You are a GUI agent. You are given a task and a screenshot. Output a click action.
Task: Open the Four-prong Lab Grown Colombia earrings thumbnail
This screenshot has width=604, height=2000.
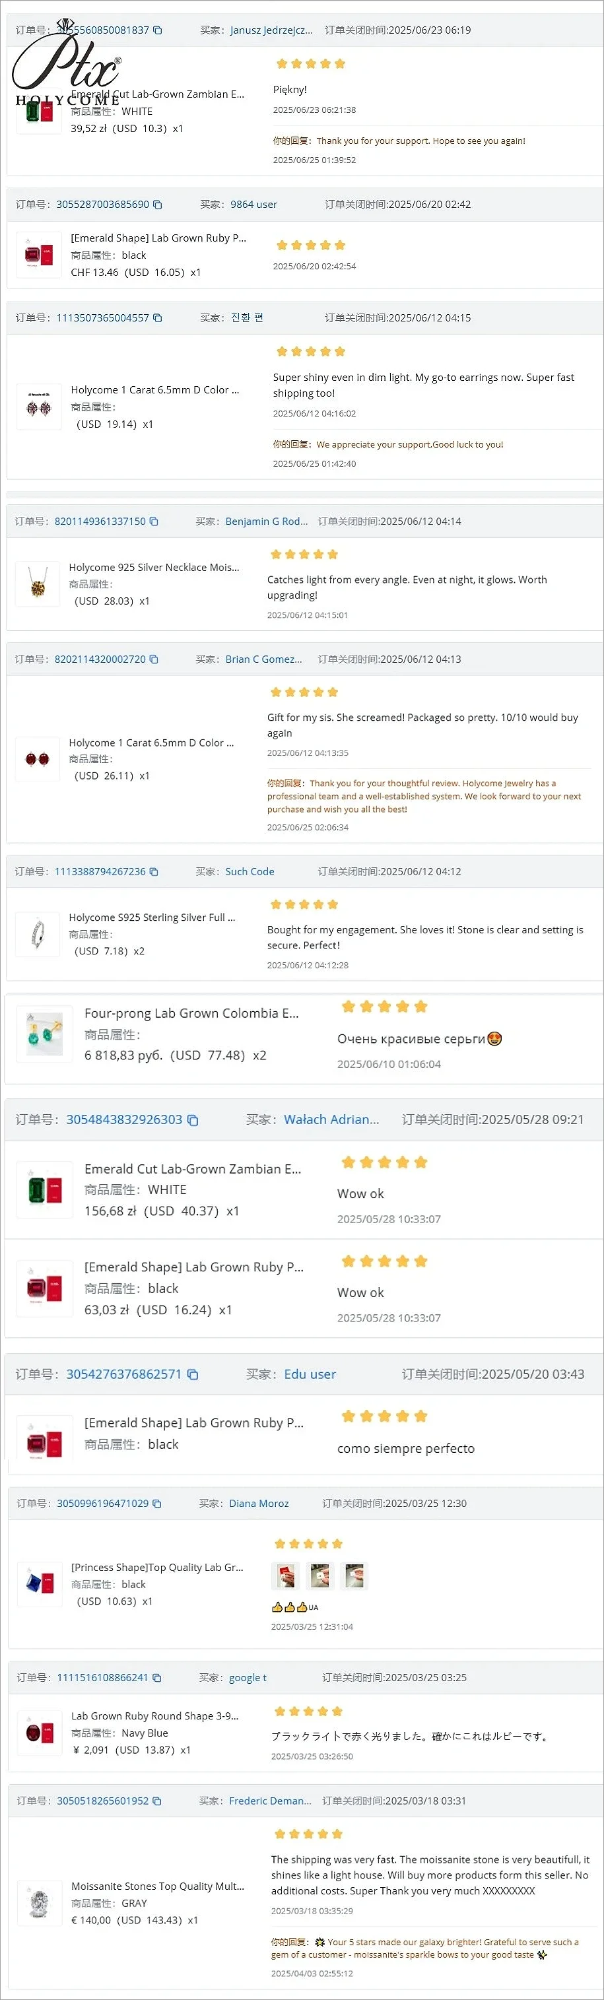(45, 1034)
